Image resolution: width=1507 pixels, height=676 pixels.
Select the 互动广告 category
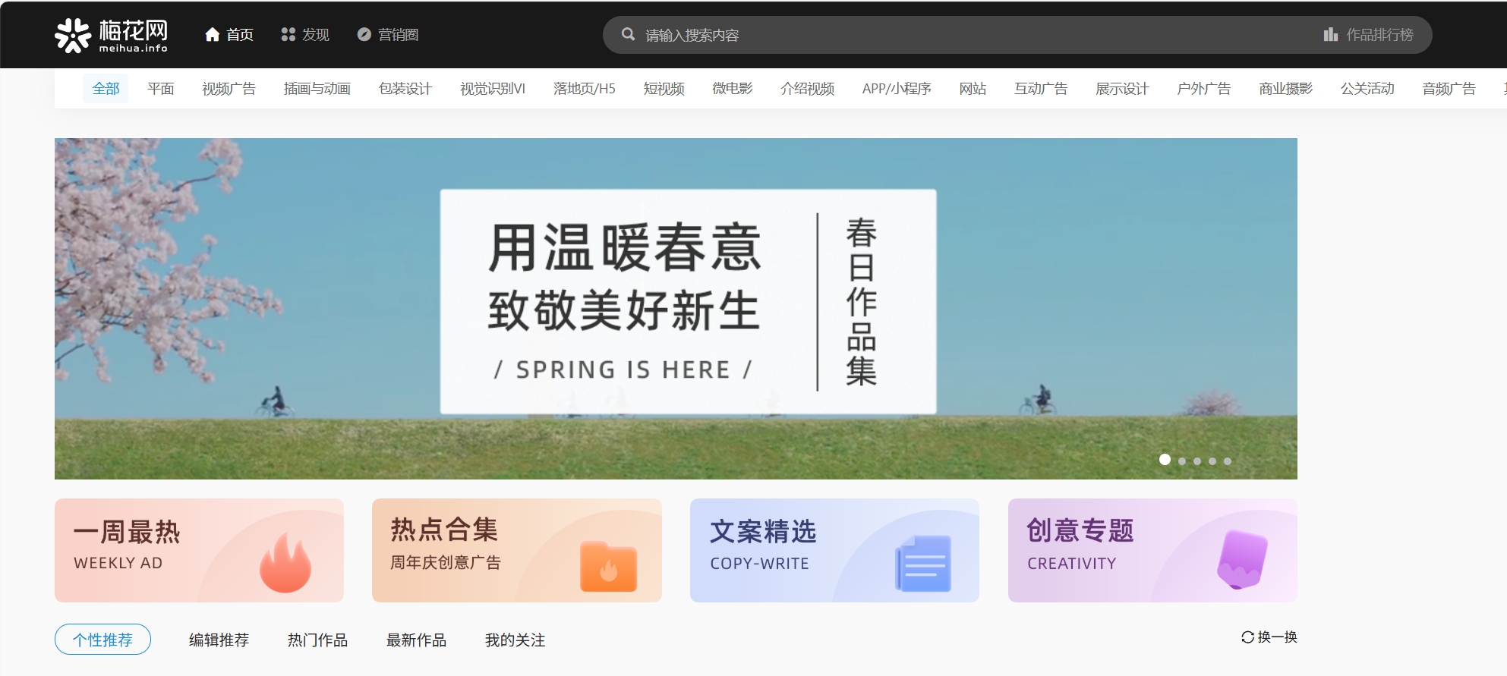1041,89
